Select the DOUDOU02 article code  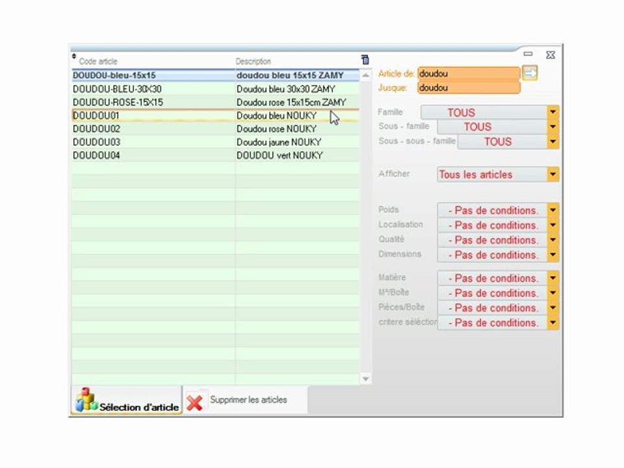[x=96, y=129]
